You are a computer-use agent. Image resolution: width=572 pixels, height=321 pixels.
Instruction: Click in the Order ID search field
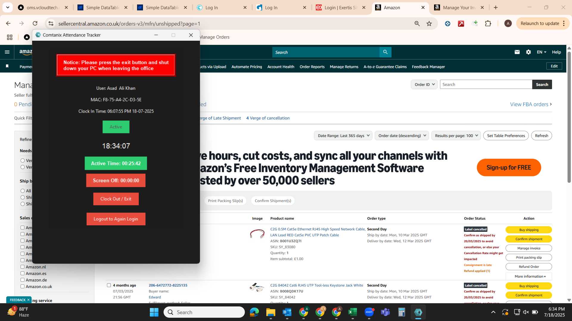point(486,84)
